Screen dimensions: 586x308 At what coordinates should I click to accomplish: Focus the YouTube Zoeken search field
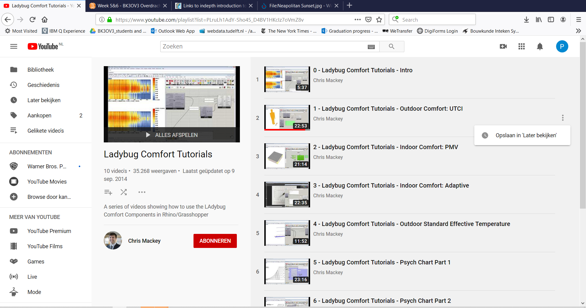[270, 46]
